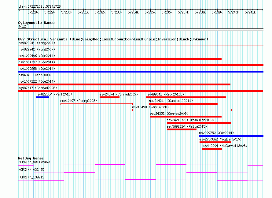Click the nsv442904 (McCarroll2008) label

tap(224, 146)
